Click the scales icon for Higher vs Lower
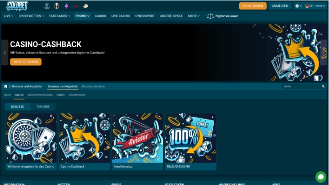The width and height of the screenshot is (329, 185). [210, 16]
